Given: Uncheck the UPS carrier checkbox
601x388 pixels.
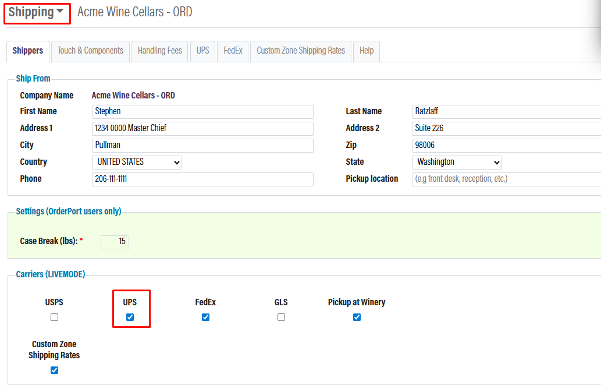Looking at the screenshot, I should (x=130, y=318).
